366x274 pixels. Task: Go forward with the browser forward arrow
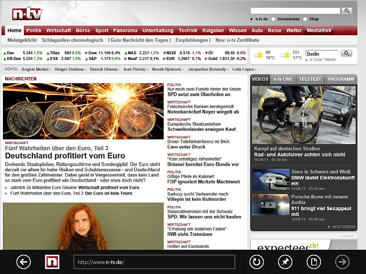[342, 262]
